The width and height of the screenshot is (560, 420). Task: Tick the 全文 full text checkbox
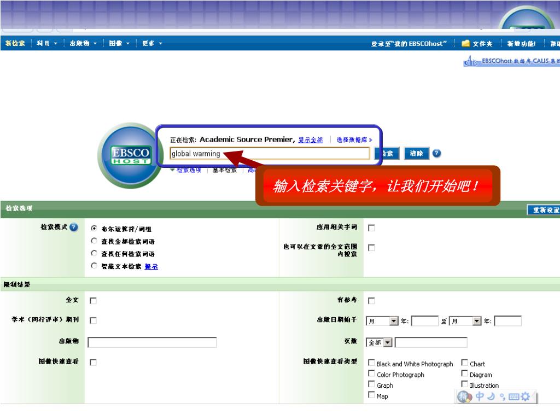pos(93,301)
